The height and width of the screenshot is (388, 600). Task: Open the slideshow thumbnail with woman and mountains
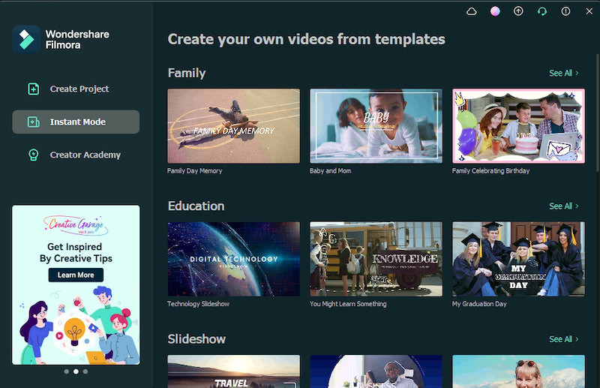(x=518, y=371)
